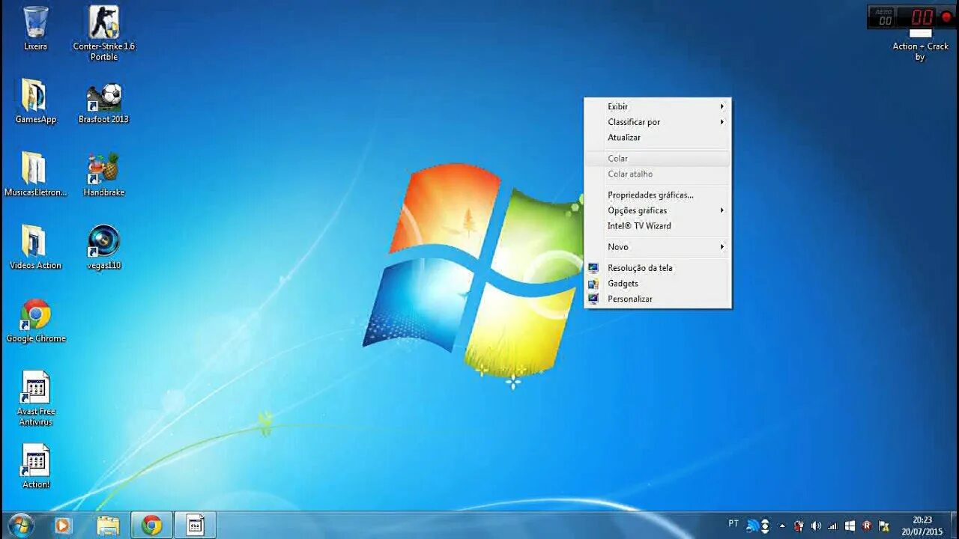
Task: Expand the Exibir submenu
Action: [658, 106]
